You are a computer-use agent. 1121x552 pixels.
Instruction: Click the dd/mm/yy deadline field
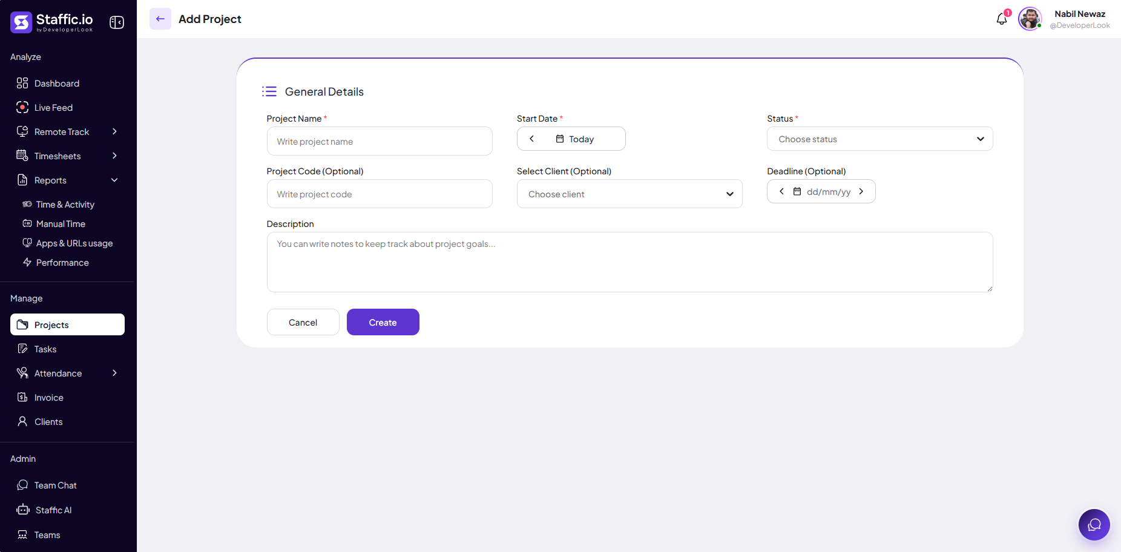829,192
